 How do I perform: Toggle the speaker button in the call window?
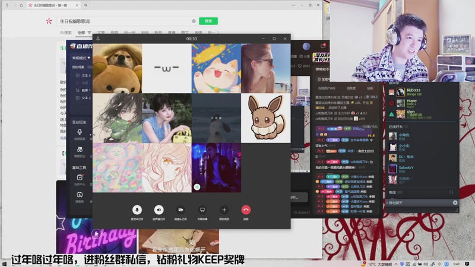point(159,210)
